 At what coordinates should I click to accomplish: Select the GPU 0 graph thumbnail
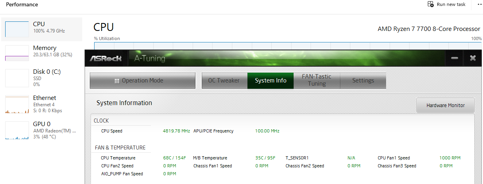17,130
